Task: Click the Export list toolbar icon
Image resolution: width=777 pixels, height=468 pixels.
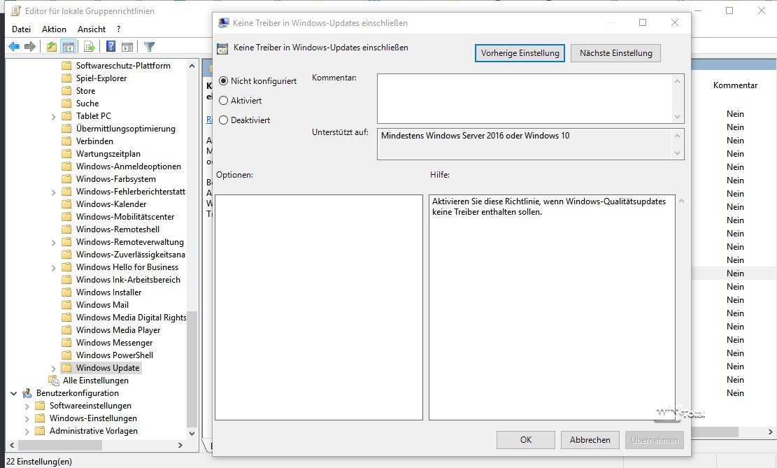Action: coord(90,47)
